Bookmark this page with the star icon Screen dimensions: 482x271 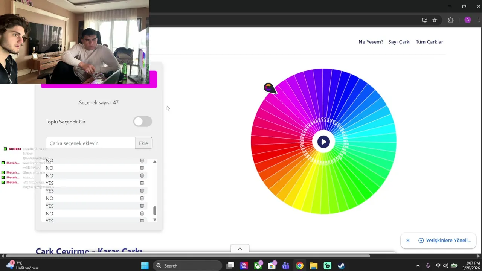click(x=435, y=20)
